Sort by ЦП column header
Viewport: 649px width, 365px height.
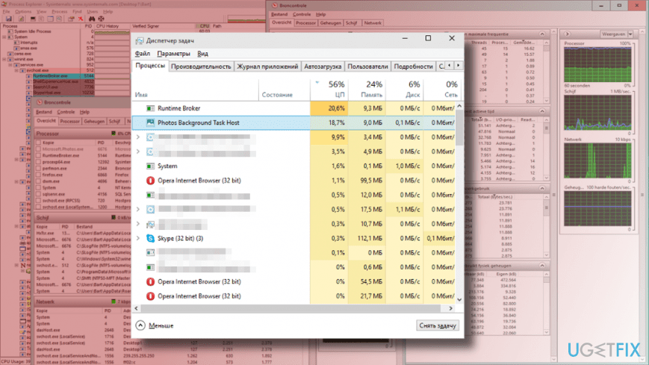coord(329,89)
